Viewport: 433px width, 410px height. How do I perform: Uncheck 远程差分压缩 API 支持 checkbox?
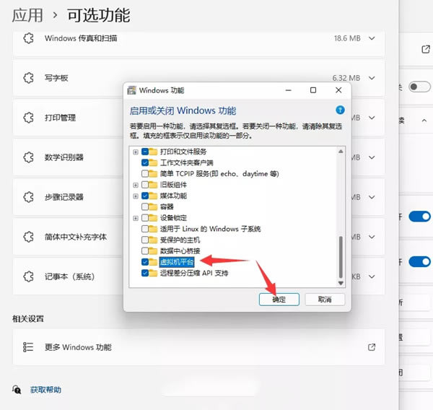(x=145, y=273)
